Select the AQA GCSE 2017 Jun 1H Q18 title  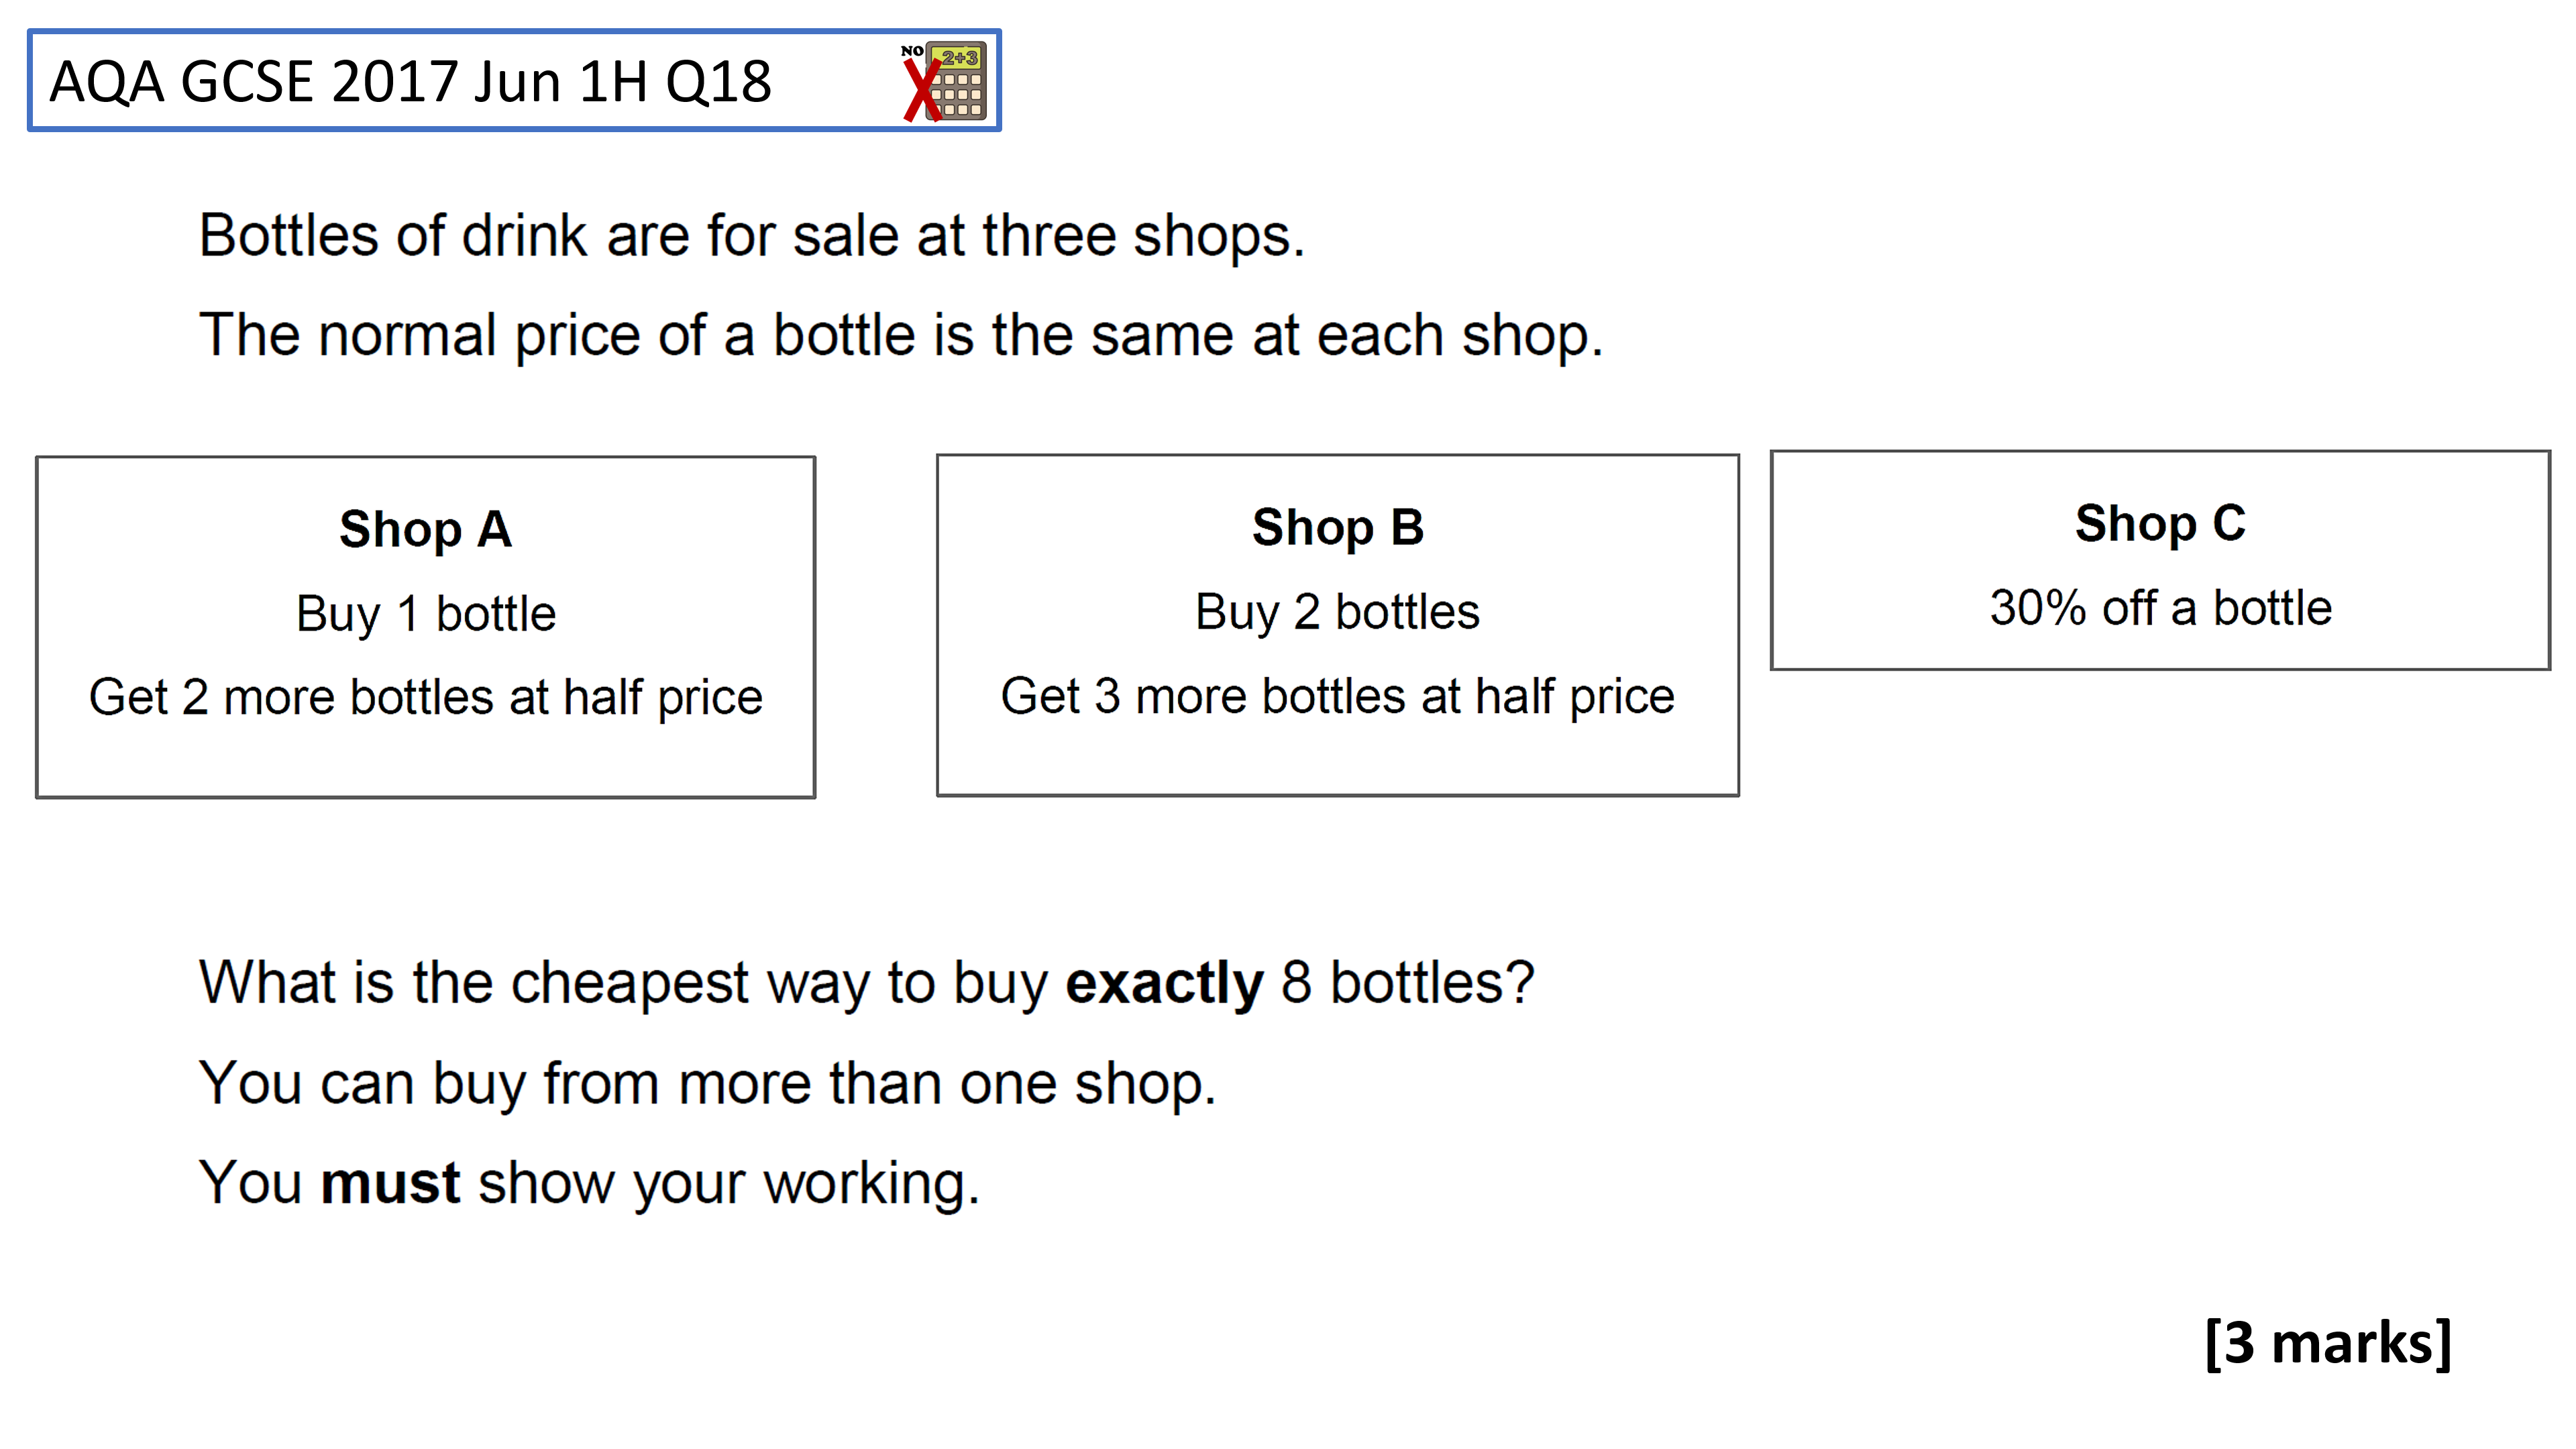pyautogui.click(x=410, y=82)
